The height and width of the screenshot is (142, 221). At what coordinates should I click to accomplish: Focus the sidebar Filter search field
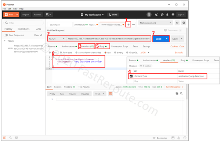tap(23, 23)
